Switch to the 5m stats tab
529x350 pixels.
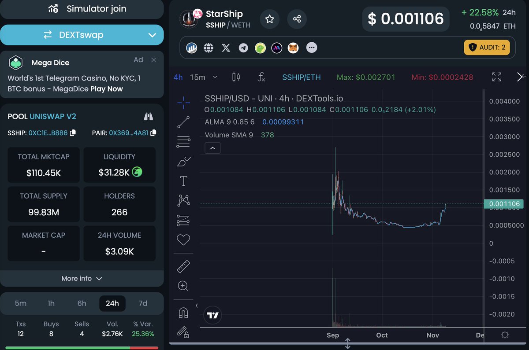pos(21,303)
